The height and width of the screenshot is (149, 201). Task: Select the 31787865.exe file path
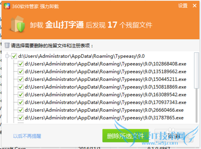point(104,118)
